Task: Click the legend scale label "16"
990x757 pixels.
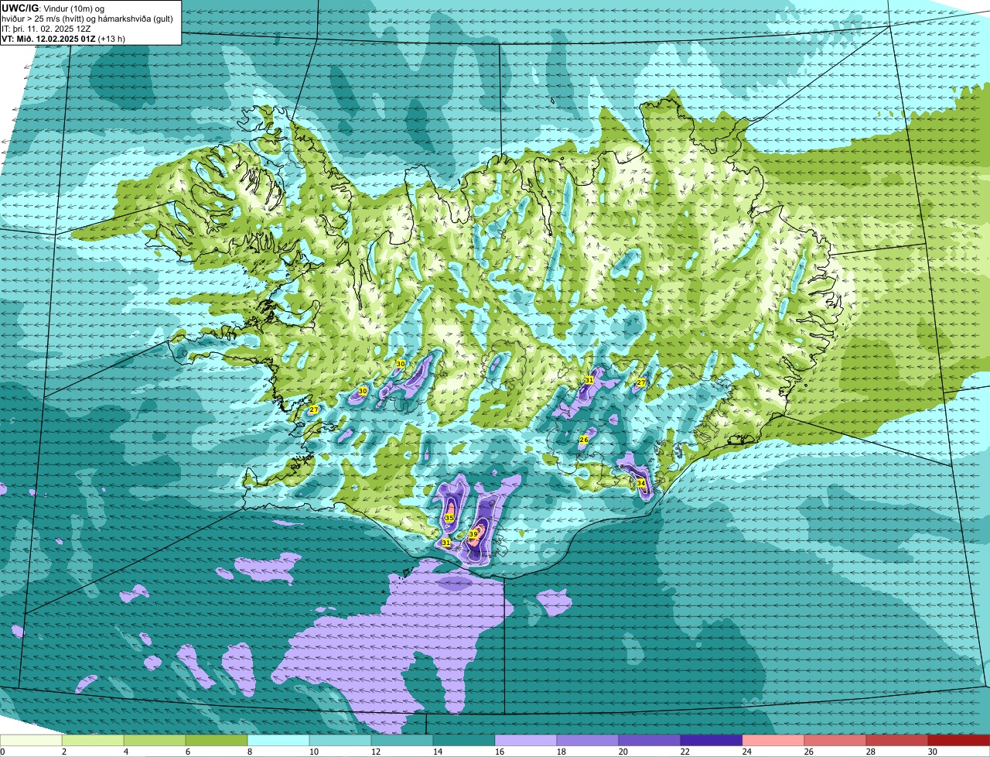Action: (x=500, y=752)
